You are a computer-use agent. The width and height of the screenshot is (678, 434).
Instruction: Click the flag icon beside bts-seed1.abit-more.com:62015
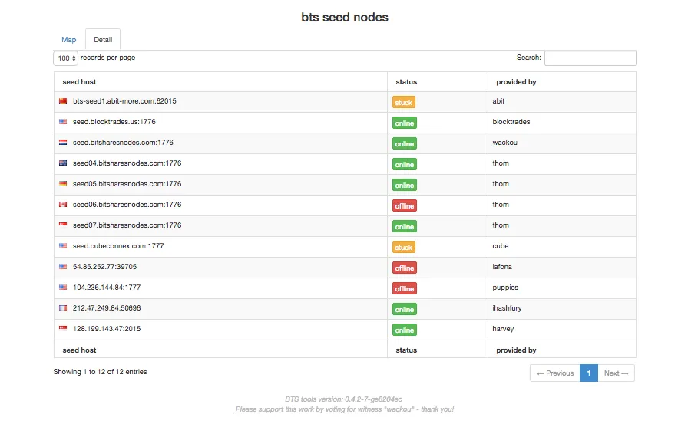point(63,101)
